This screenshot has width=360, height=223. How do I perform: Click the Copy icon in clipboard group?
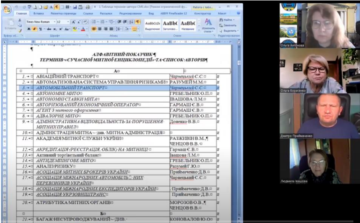tap(20, 25)
